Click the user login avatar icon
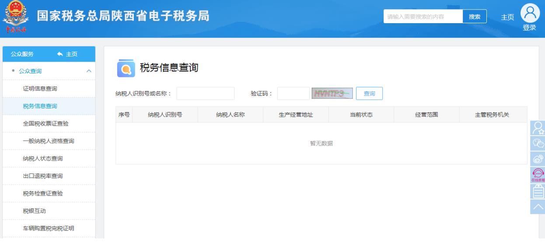The width and height of the screenshot is (545, 252). (529, 13)
